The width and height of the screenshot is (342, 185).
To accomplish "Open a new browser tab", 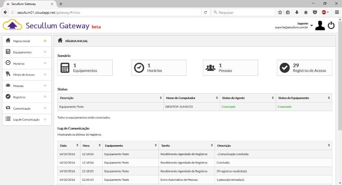I will click(x=61, y=4).
